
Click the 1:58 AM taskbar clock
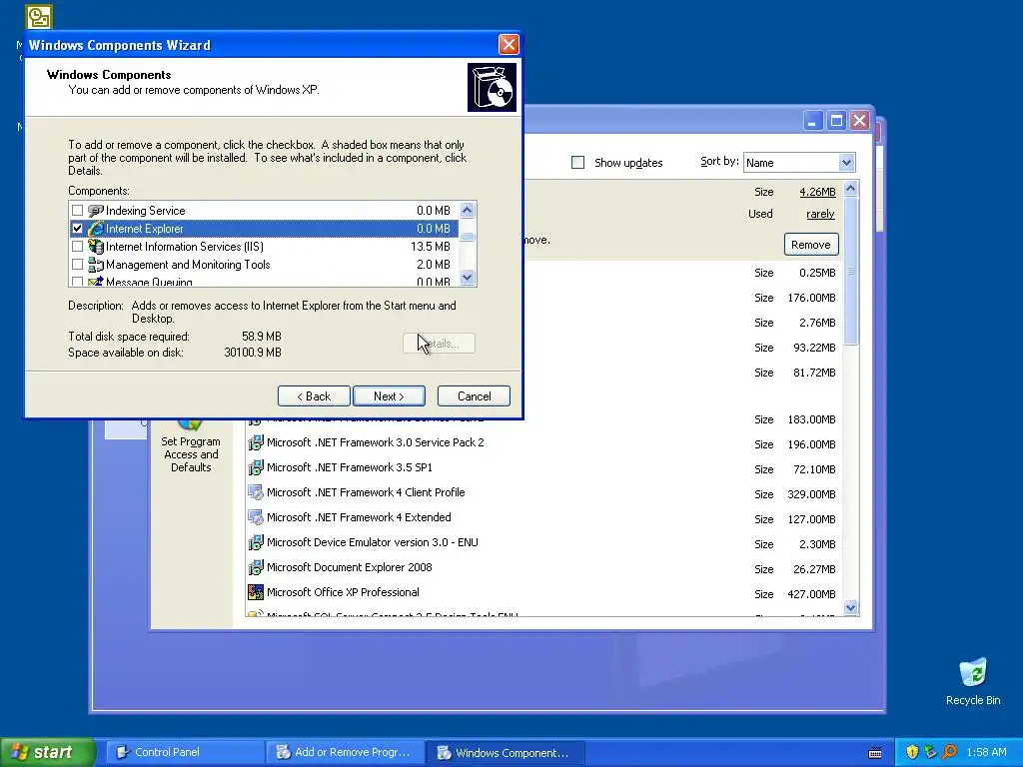[986, 752]
